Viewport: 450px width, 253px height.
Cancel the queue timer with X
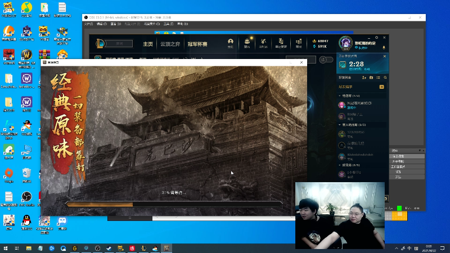[x=385, y=56]
